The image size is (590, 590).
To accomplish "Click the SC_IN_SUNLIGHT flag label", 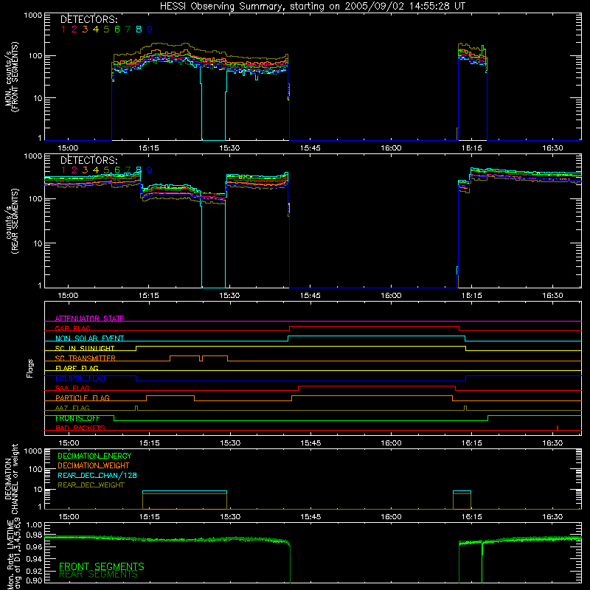I will 85,348.
